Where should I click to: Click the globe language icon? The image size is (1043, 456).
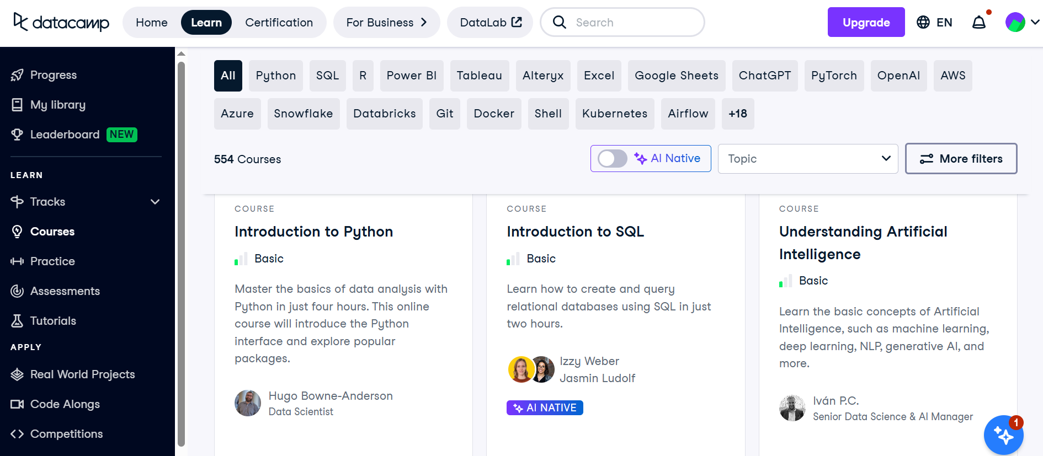[x=923, y=23]
